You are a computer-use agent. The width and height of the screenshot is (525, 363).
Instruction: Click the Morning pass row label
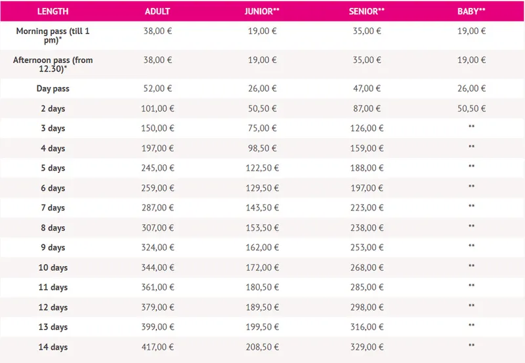point(52,35)
